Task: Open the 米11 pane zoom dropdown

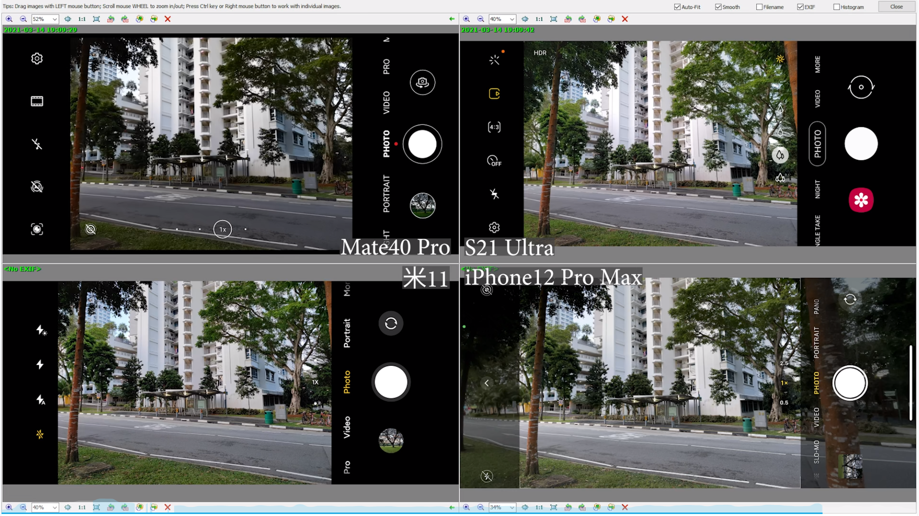Action: [x=55, y=508]
